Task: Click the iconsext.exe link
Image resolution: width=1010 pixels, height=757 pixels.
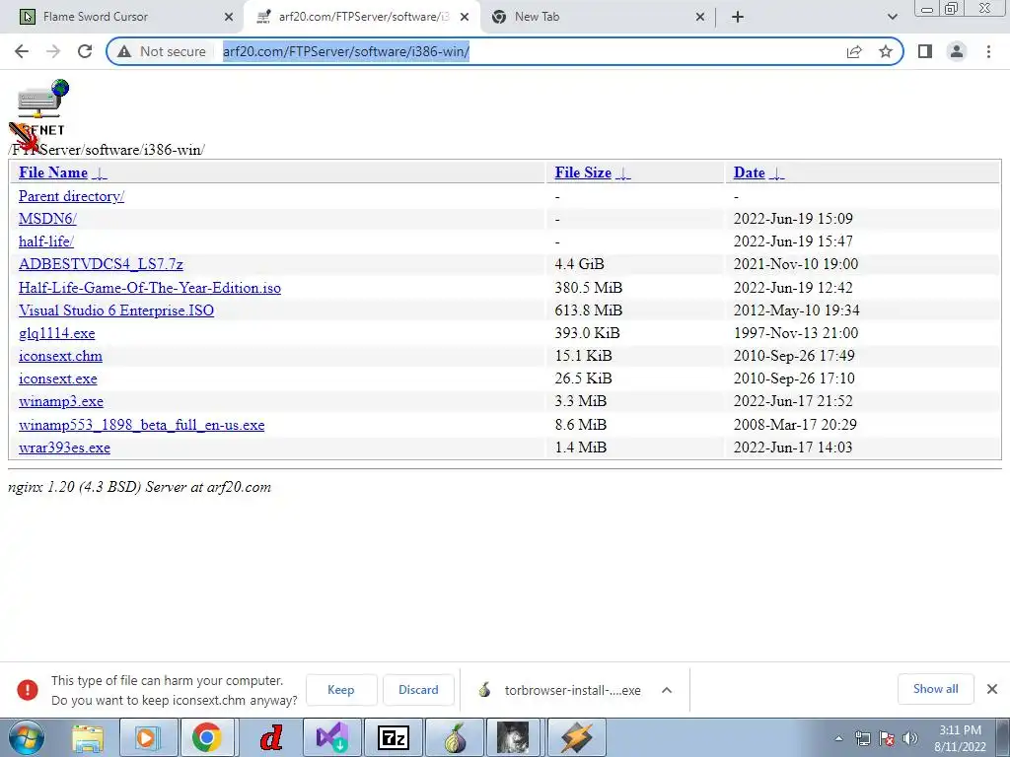Action: pos(58,378)
